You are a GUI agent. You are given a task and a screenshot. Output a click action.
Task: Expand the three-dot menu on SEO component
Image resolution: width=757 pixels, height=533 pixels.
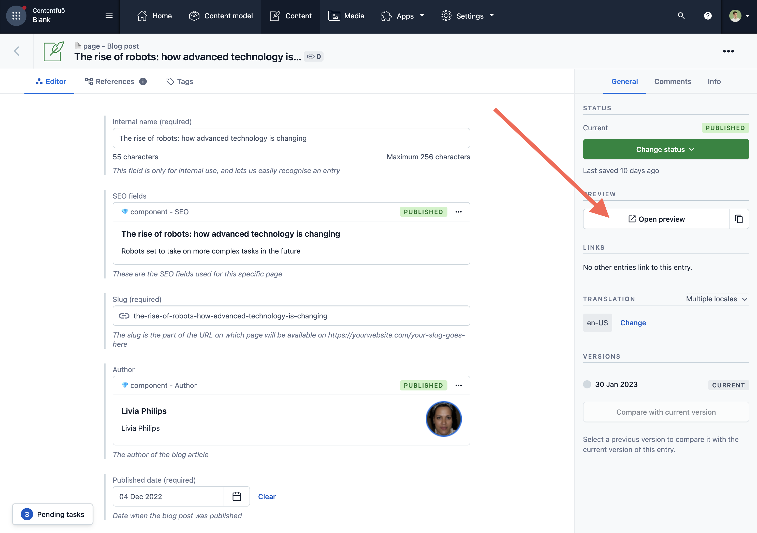coord(458,212)
